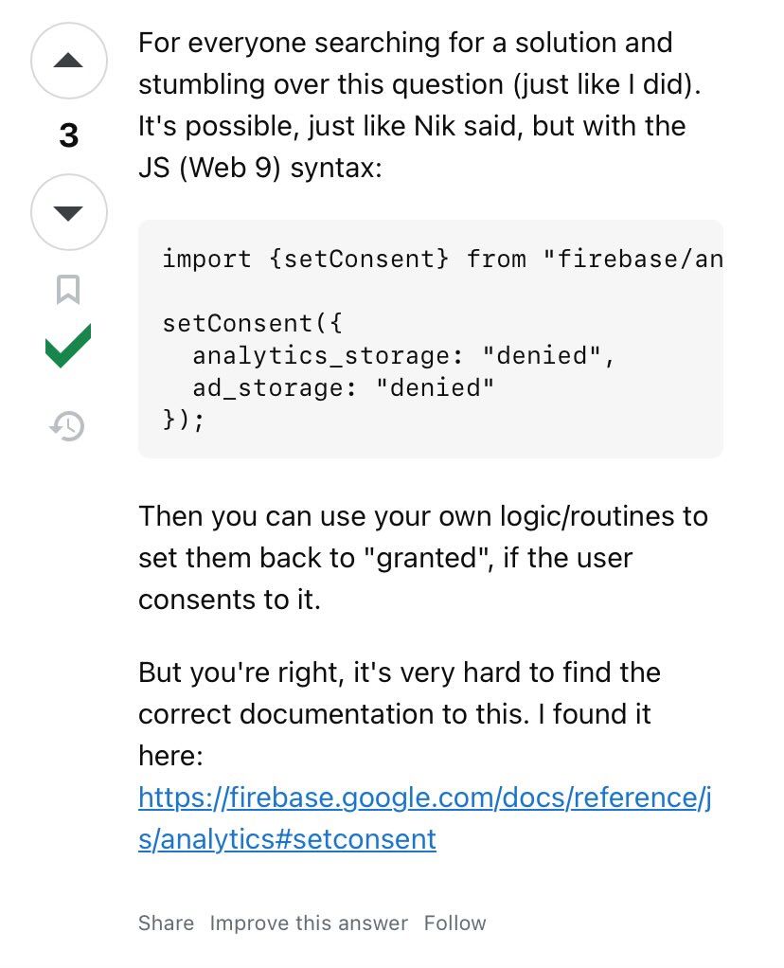Follow this answer

(454, 923)
